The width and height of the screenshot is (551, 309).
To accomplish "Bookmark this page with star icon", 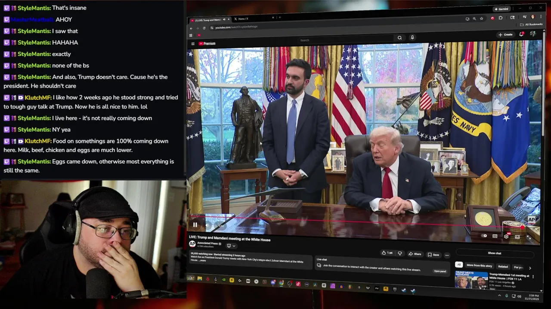I will pyautogui.click(x=482, y=18).
